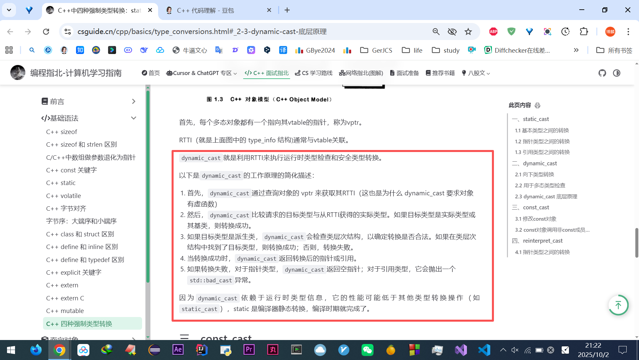The height and width of the screenshot is (360, 639).
Task: Open the Windows Start menu
Action: coord(11,350)
